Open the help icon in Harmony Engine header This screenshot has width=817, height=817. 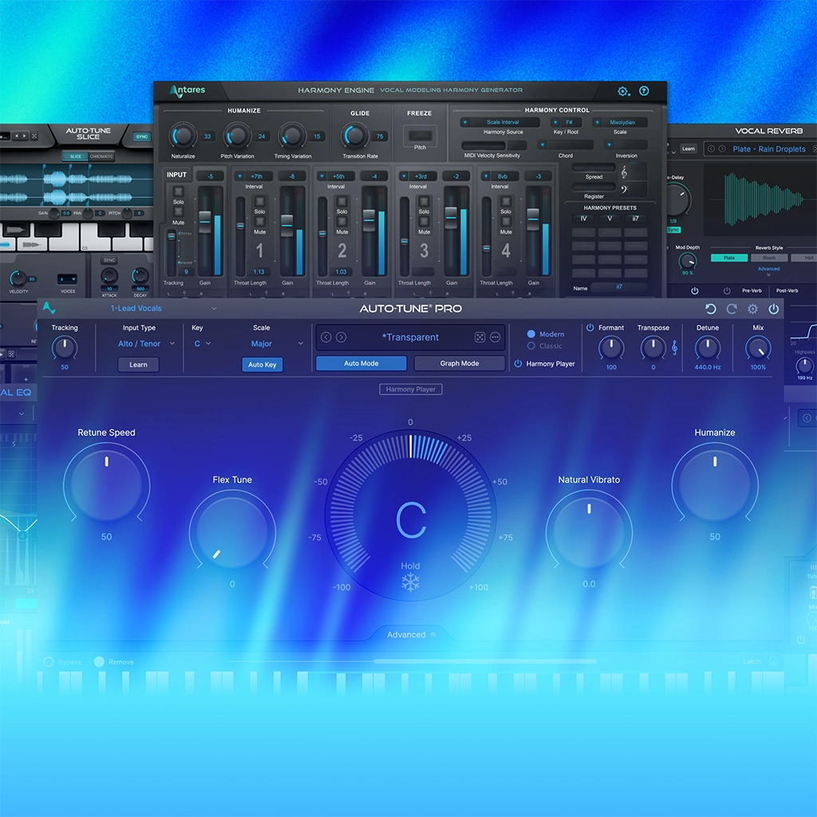(643, 91)
